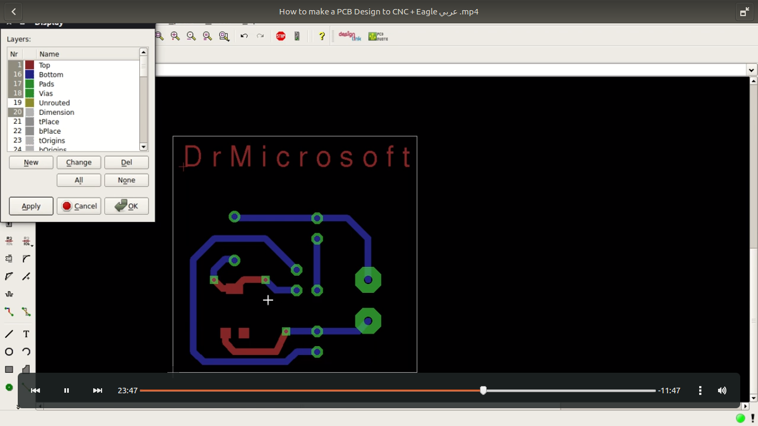
Task: Confirm the Display dialog with OK
Action: 127,206
